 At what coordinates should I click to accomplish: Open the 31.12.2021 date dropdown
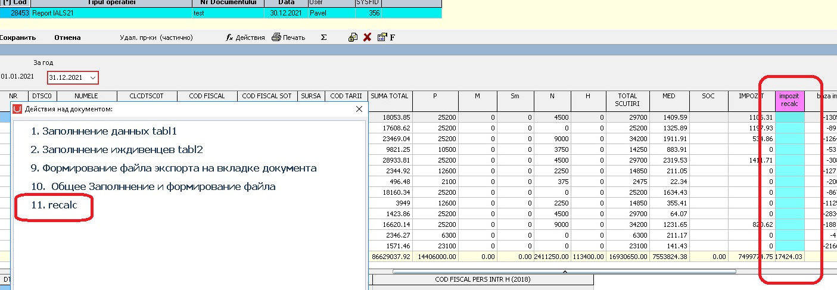pyautogui.click(x=93, y=77)
